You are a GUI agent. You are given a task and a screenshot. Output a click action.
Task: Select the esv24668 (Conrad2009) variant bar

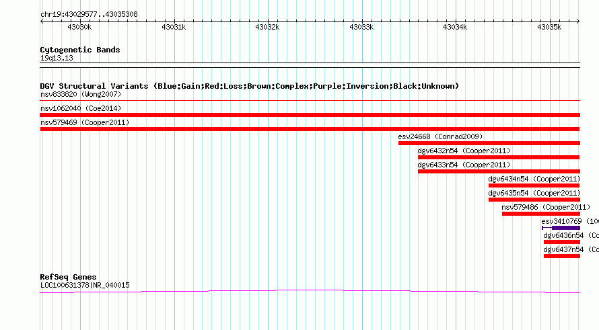point(489,143)
